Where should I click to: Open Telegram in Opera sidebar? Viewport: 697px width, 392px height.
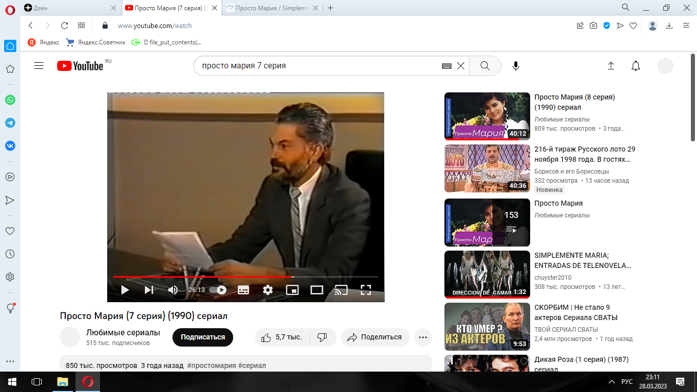click(10, 123)
